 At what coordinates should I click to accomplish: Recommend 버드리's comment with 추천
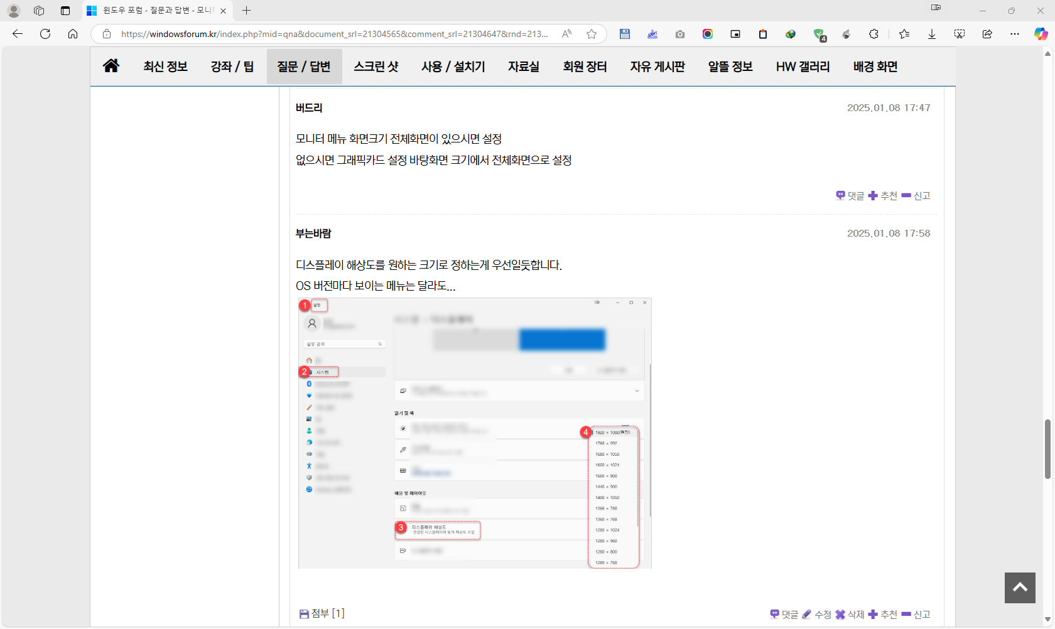click(x=883, y=196)
